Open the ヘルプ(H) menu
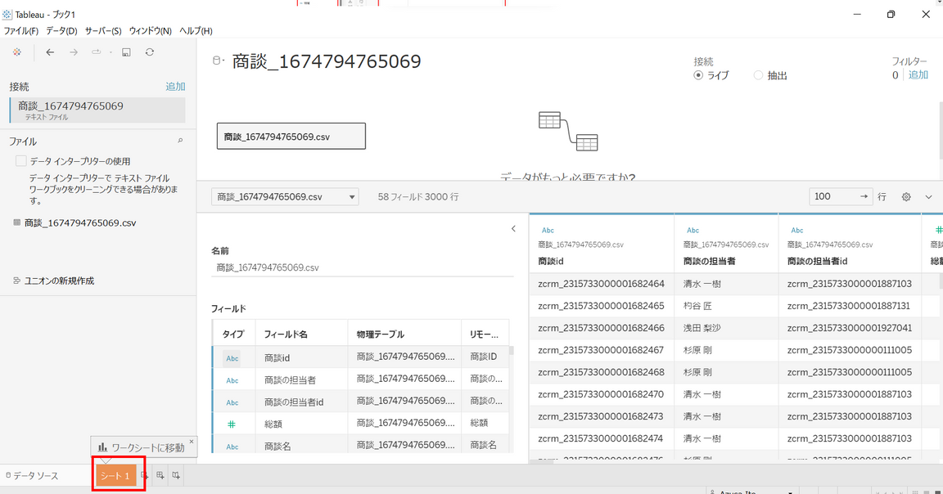Screen dimensions: 943x494 [196, 30]
